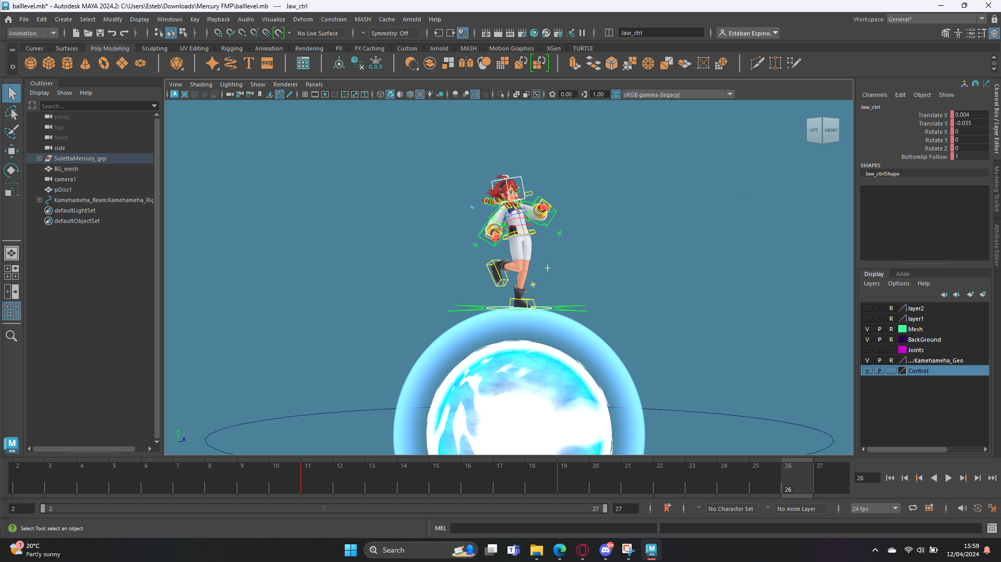Open the Animation menu set dropdown
Screen dimensions: 1001x562
tap(32, 33)
